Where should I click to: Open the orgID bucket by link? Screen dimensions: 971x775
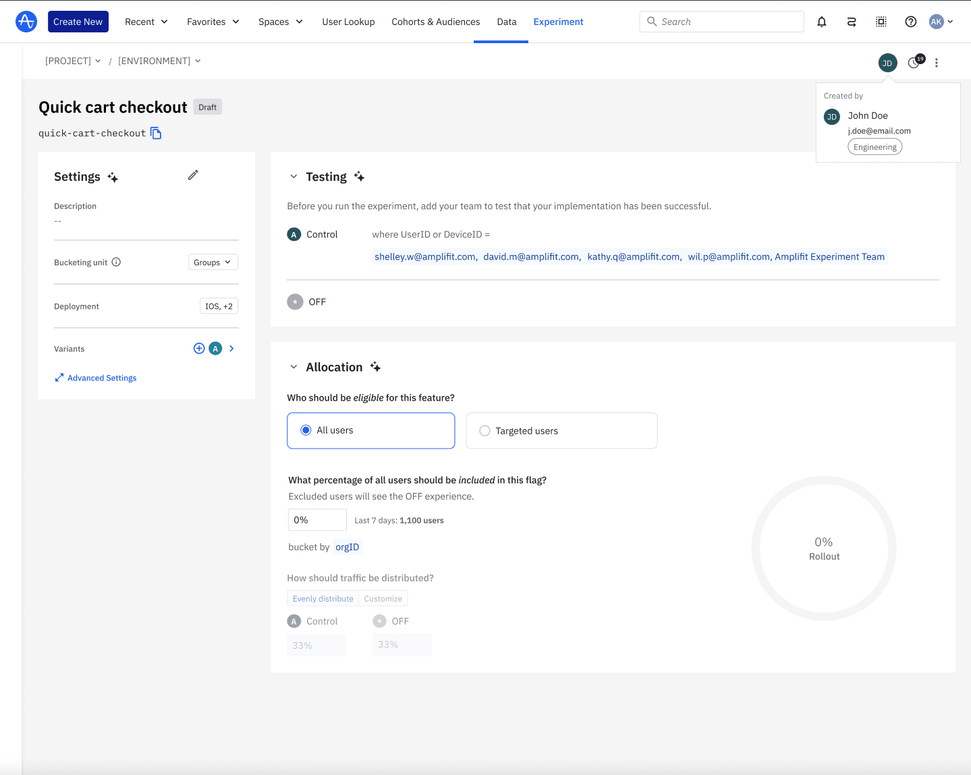pos(347,546)
